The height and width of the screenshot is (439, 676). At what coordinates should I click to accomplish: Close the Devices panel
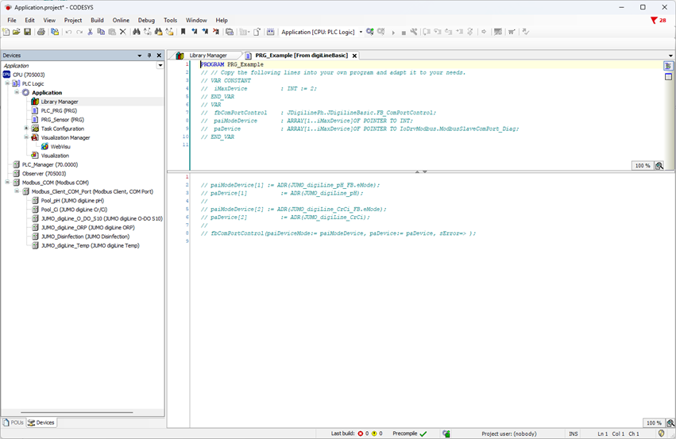(159, 56)
